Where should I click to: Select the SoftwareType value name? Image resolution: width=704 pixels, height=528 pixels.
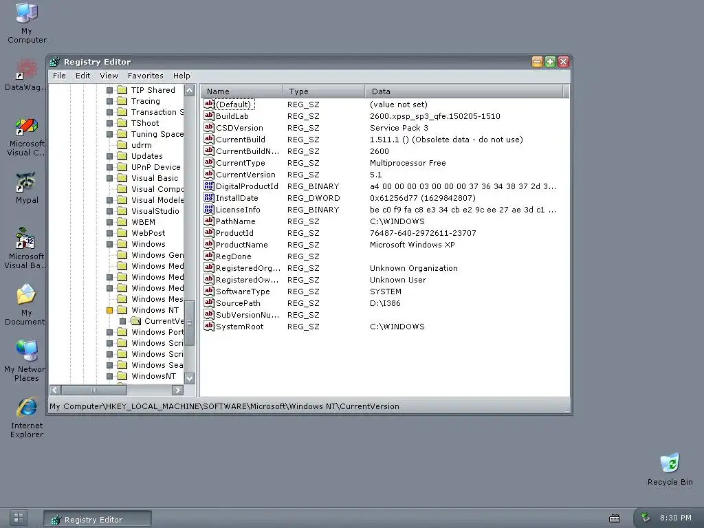[243, 291]
